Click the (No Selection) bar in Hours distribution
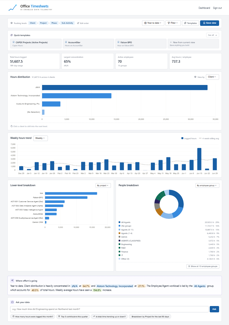This screenshot has height=325, width=229. click(43, 112)
